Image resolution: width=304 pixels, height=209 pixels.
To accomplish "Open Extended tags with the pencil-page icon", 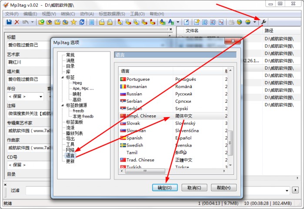I will [186, 22].
